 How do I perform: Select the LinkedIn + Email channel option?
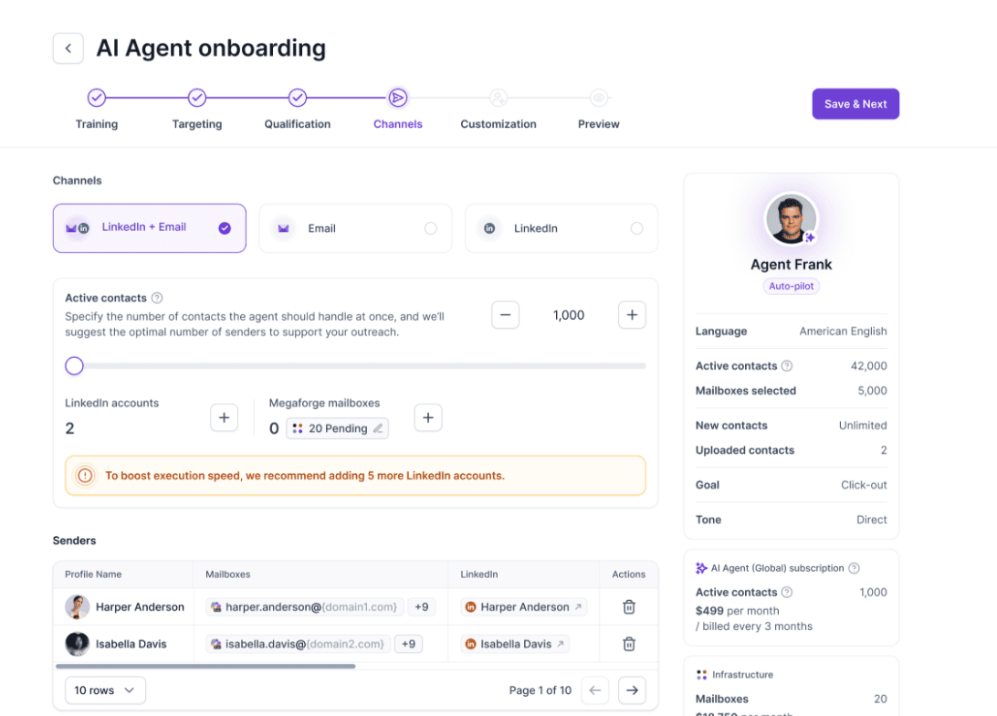(150, 228)
